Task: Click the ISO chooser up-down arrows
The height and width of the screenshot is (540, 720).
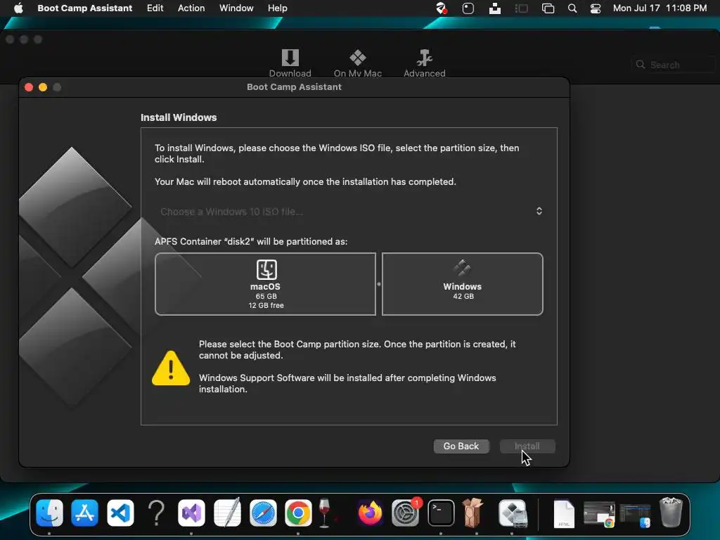Action: pyautogui.click(x=539, y=211)
